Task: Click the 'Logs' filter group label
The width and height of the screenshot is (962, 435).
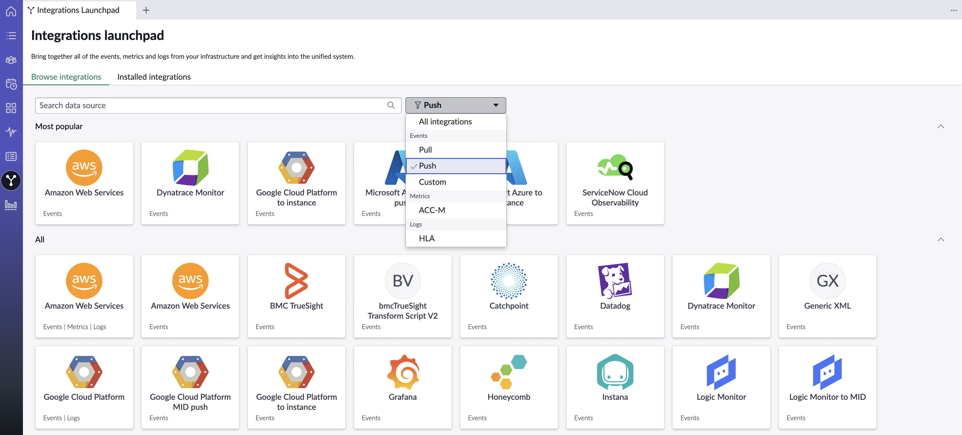Action: coord(416,224)
